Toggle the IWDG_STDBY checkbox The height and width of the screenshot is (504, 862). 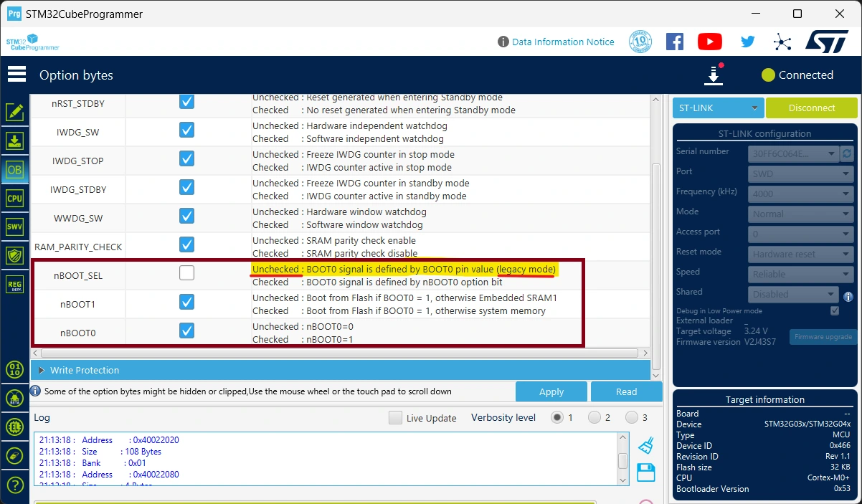coord(186,187)
